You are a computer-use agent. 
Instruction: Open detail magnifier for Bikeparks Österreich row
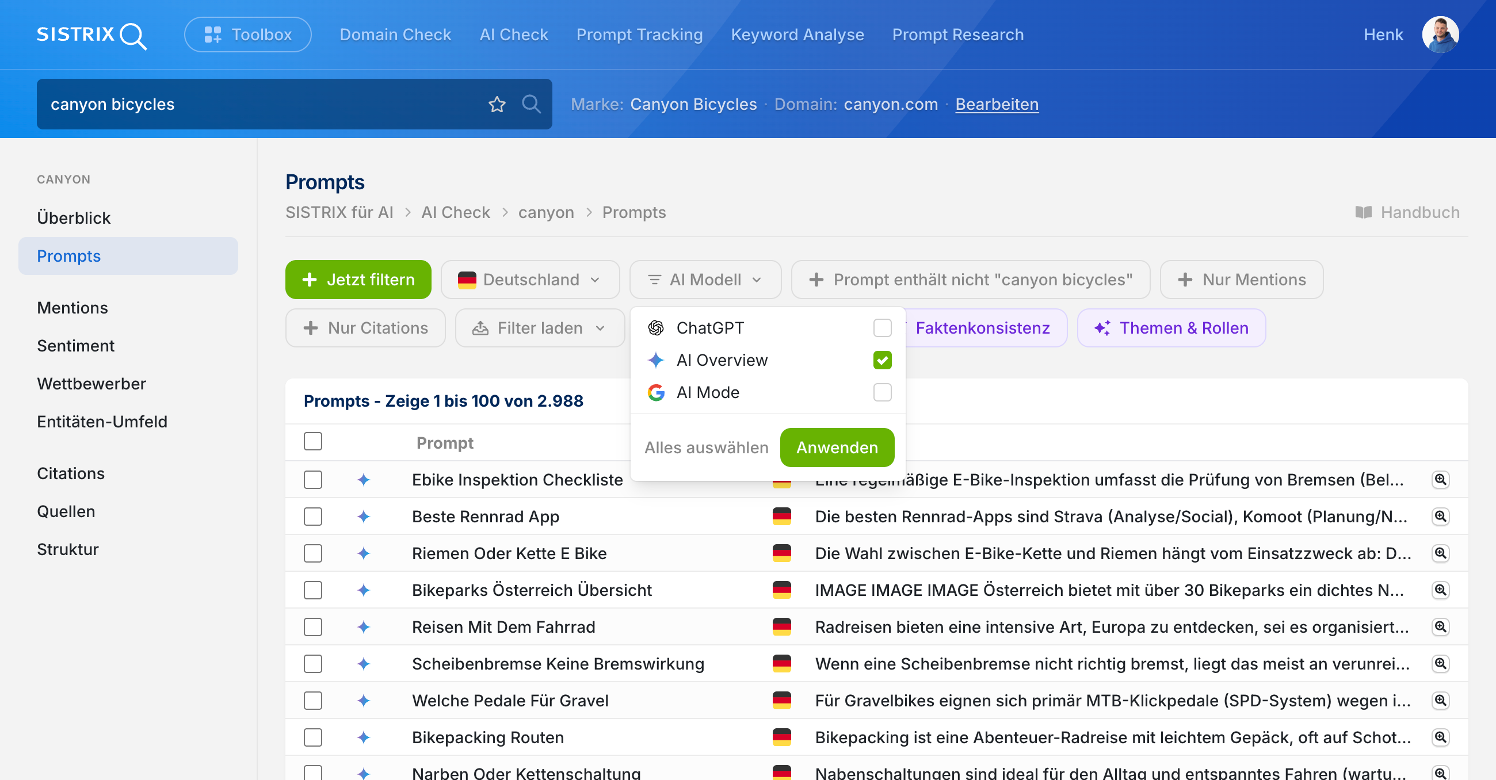[x=1440, y=590]
